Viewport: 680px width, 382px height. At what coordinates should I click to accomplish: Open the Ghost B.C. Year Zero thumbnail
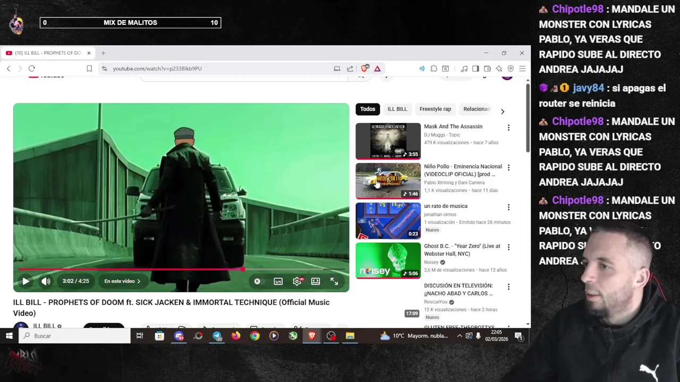[x=388, y=261]
